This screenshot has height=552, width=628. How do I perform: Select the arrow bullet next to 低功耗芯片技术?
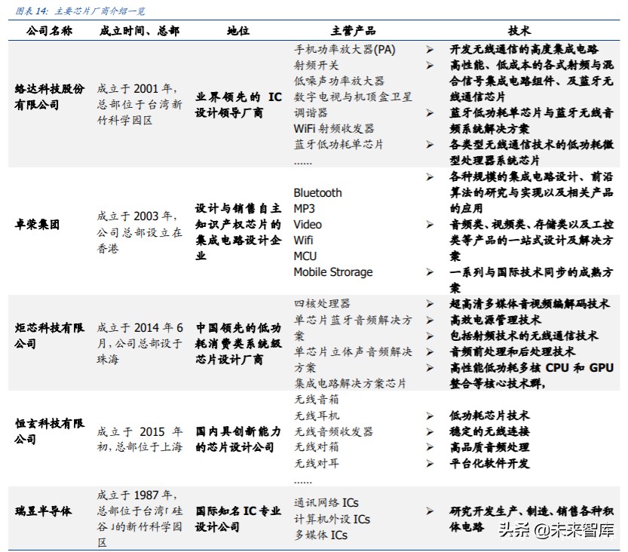(430, 416)
